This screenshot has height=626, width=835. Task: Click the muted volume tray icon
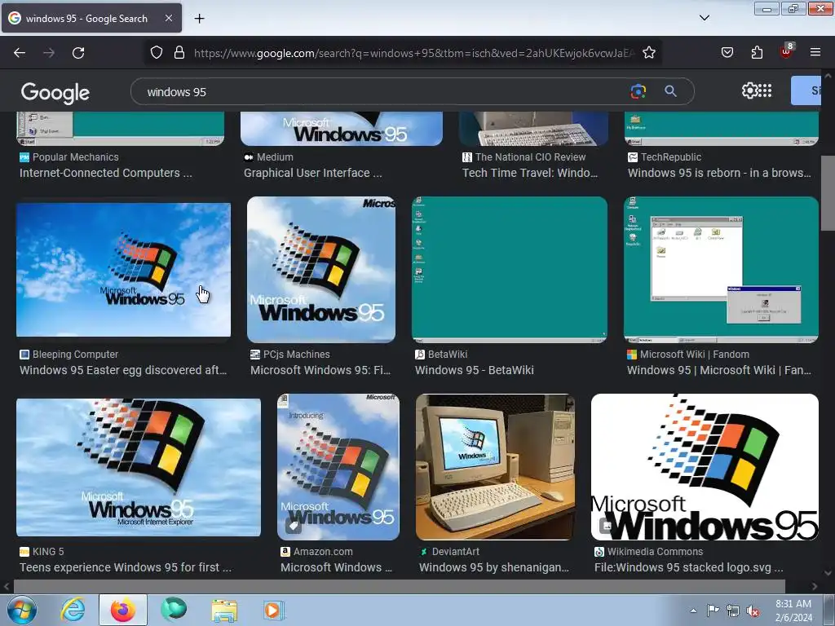(x=753, y=611)
